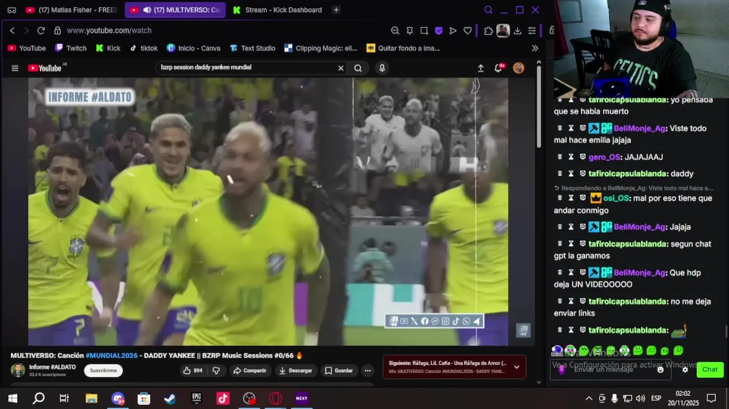
Task: Open YouTube notifications bell
Action: [x=499, y=68]
